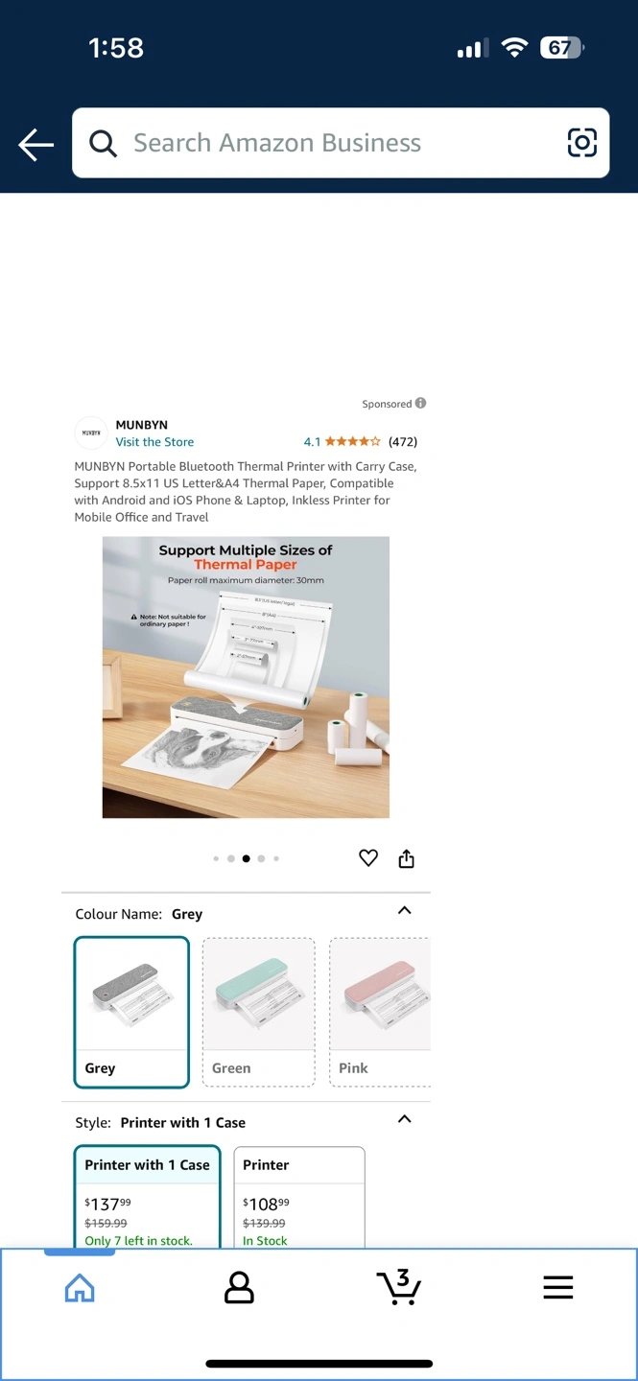638x1381 pixels.
Task: Choose the Printer only style option
Action: pyautogui.click(x=299, y=1197)
